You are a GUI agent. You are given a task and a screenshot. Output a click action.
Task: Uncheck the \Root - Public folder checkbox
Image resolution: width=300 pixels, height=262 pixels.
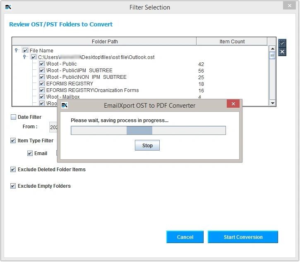click(42, 64)
